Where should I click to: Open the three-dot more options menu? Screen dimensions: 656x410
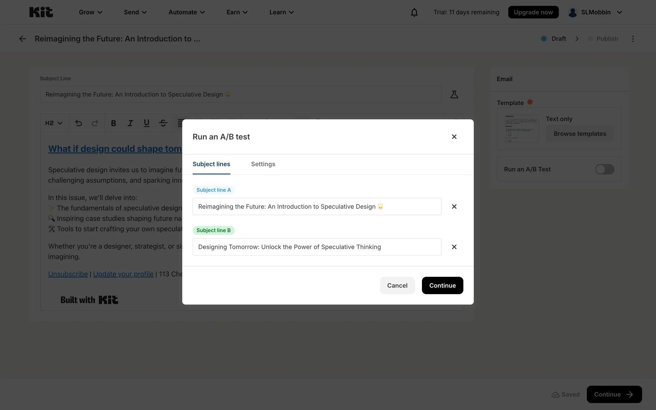pyautogui.click(x=633, y=39)
